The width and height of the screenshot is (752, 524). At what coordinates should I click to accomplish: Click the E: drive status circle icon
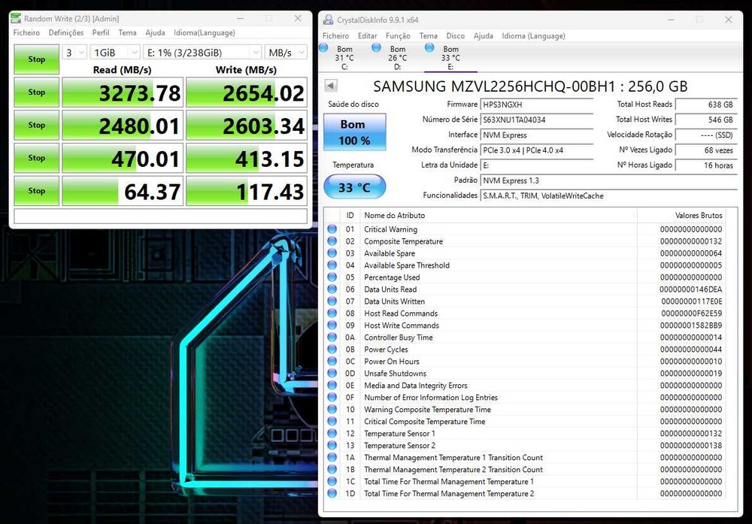429,47
